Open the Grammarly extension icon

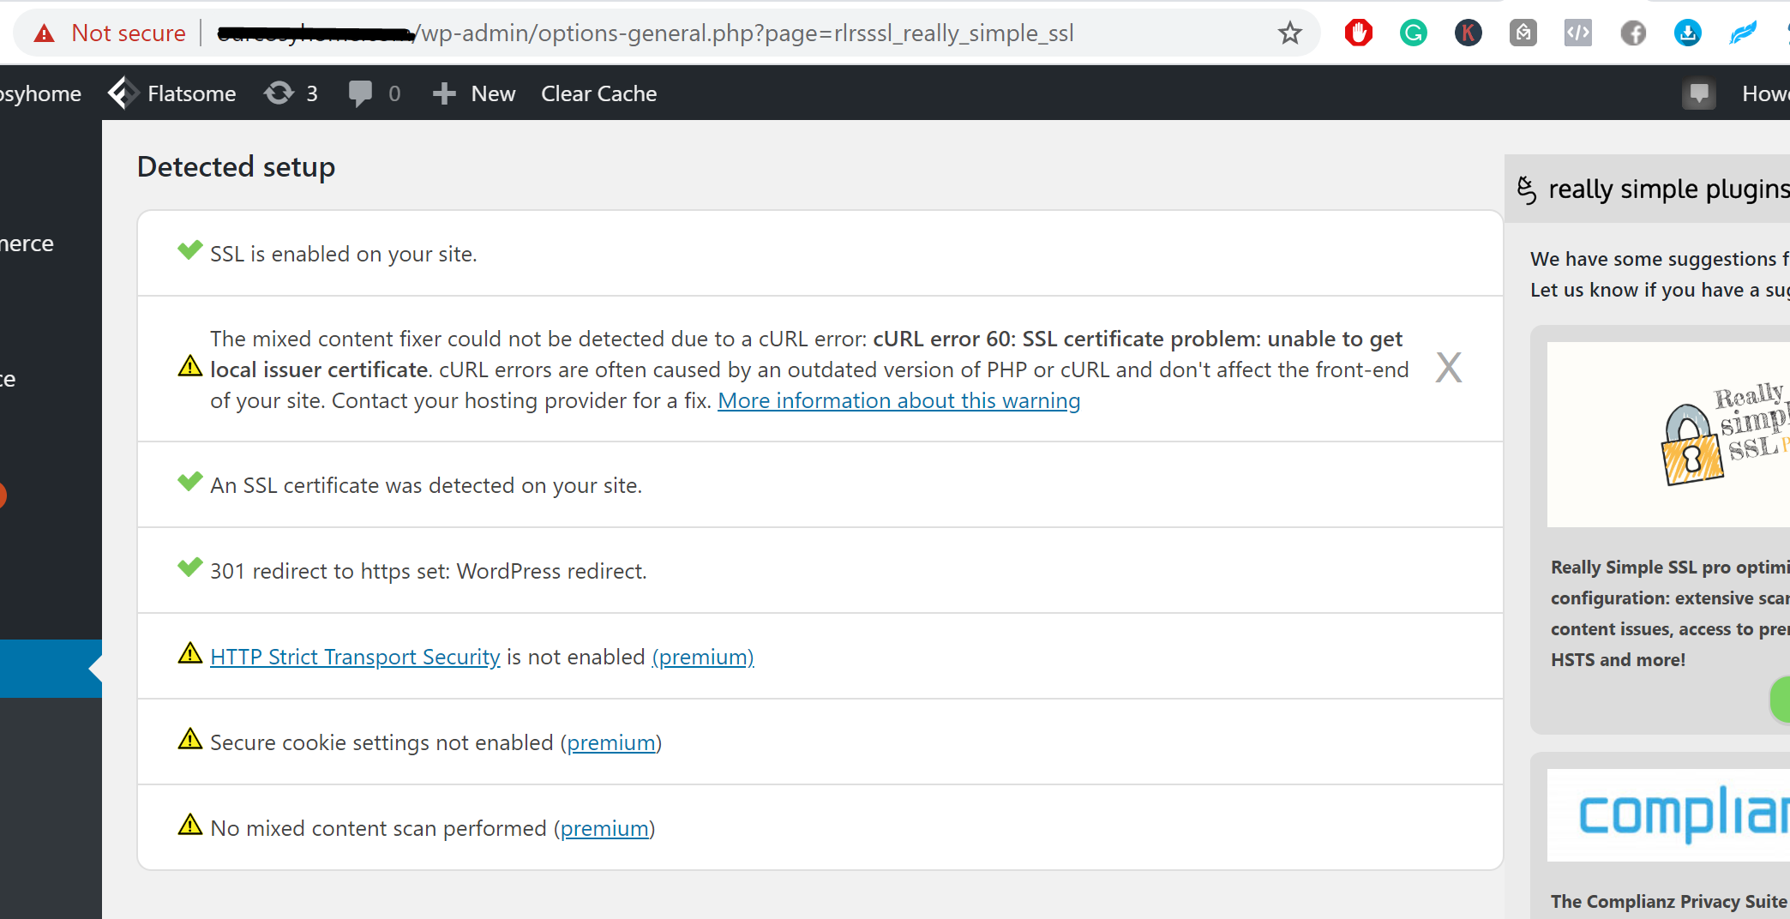pos(1413,33)
